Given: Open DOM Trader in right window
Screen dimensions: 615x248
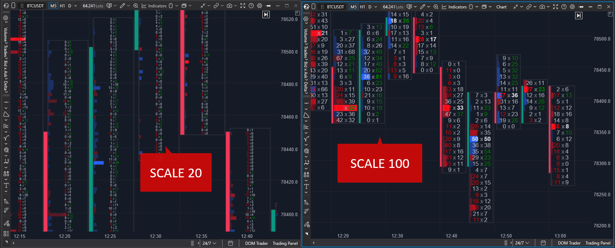Looking at the screenshot, I should tap(569, 243).
